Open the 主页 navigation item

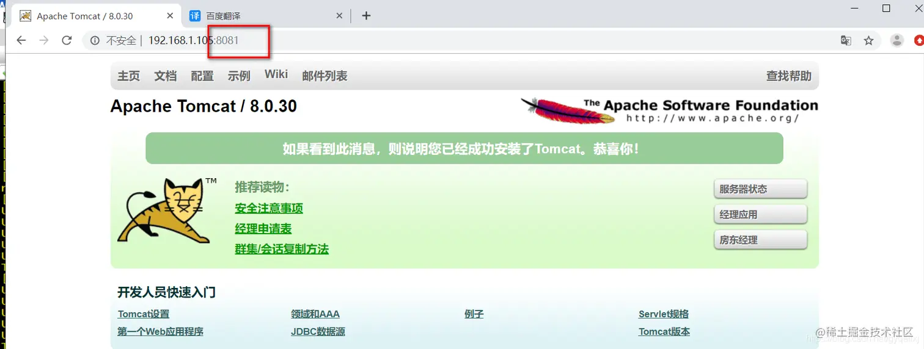pyautogui.click(x=129, y=76)
